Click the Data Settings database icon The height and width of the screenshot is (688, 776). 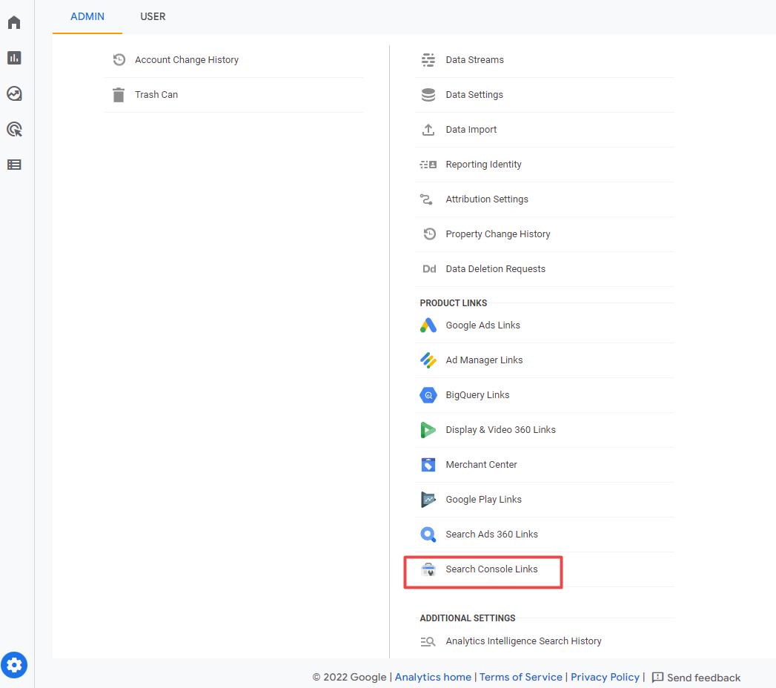click(x=428, y=95)
